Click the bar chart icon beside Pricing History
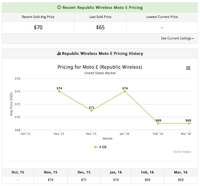Image resolution: width=200 pixels, height=186 pixels. coord(59,53)
